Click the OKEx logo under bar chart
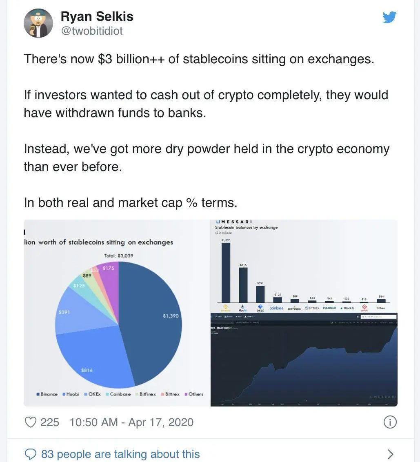 coord(260,308)
